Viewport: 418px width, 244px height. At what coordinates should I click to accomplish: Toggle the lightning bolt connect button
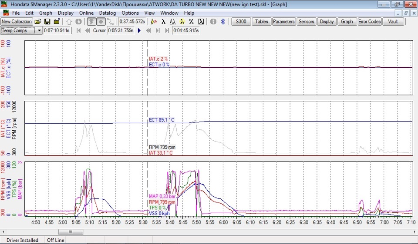(x=91, y=22)
